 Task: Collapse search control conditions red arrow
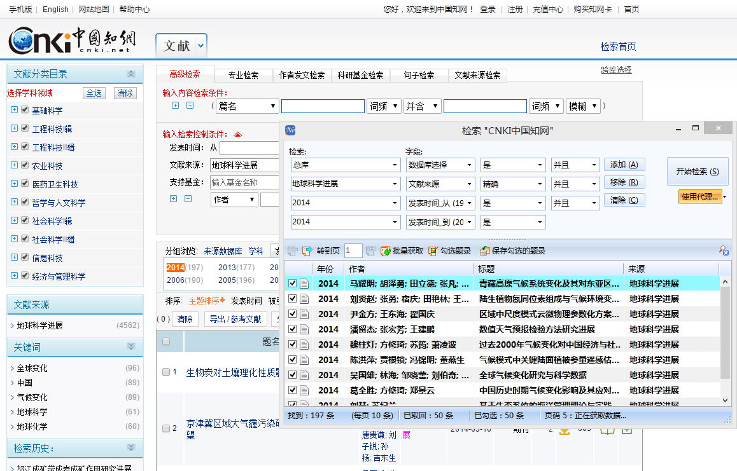238,135
